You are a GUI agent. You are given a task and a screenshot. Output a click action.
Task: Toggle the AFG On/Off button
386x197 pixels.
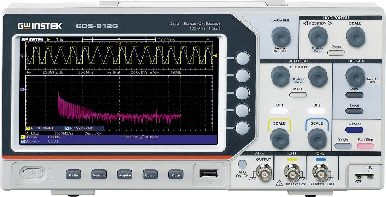click(242, 164)
